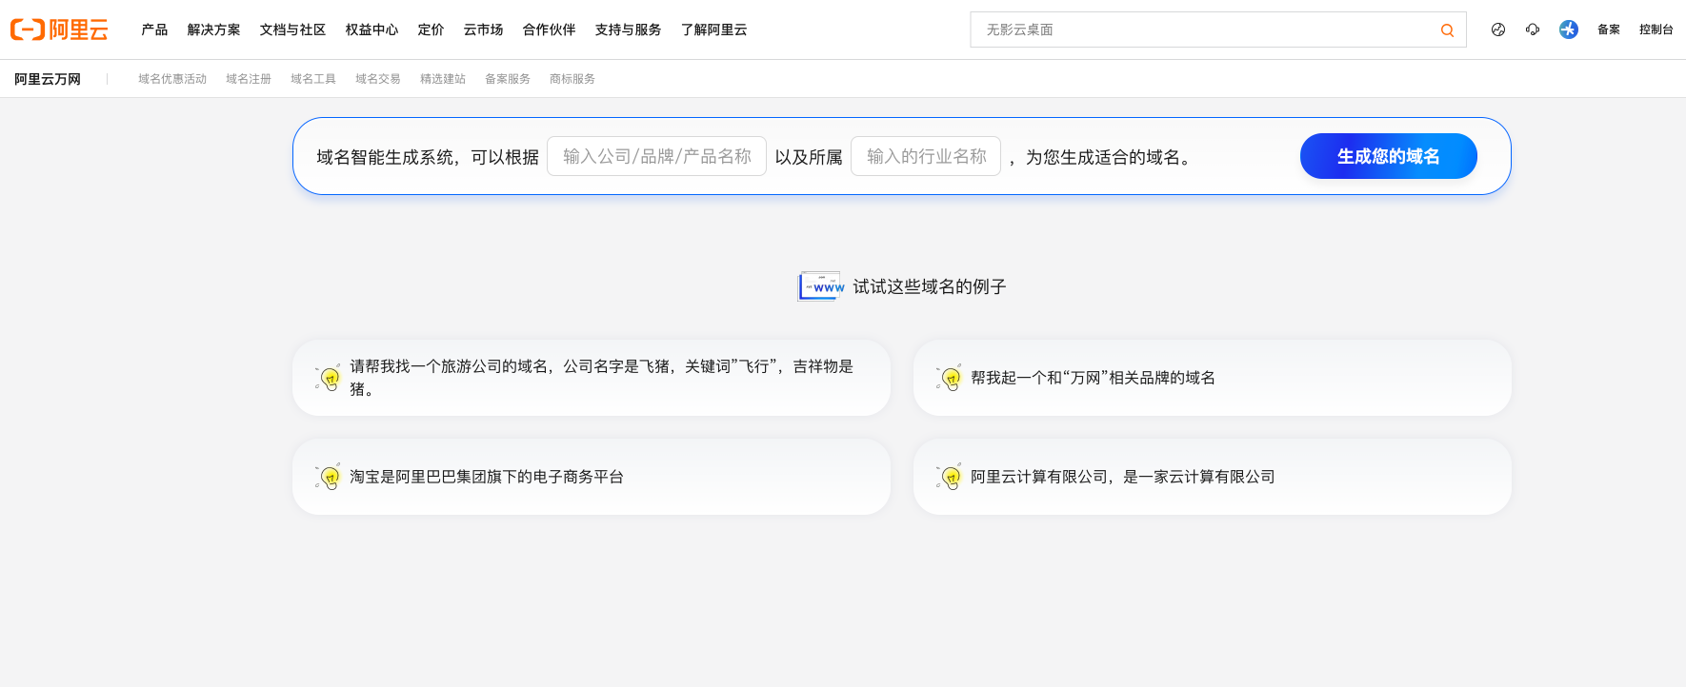Open the 产品 menu
Viewport: 1686px width, 687px height.
[154, 29]
